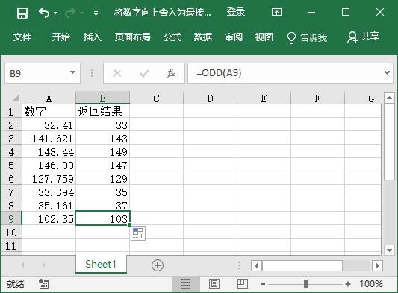Click 登录 to sign in
The image size is (398, 293).
[x=235, y=12]
